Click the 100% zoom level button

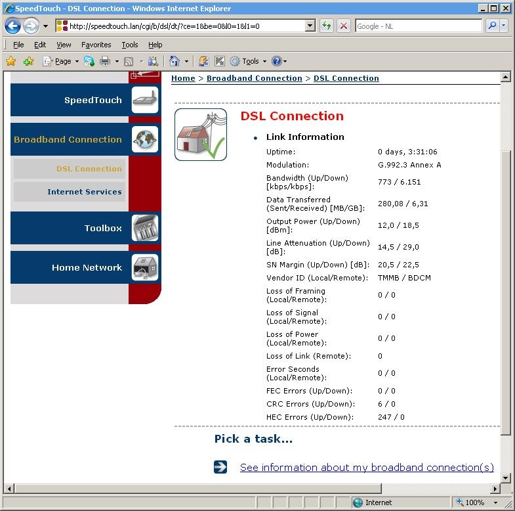471,502
